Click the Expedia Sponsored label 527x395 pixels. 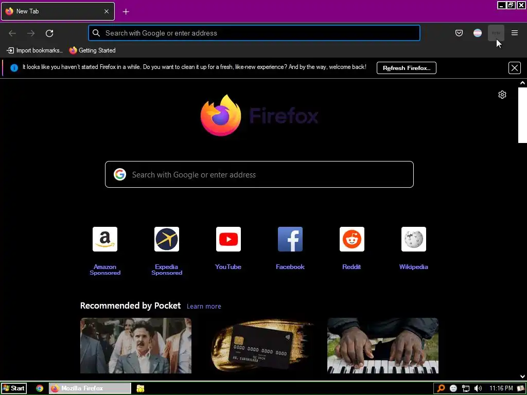point(167,270)
